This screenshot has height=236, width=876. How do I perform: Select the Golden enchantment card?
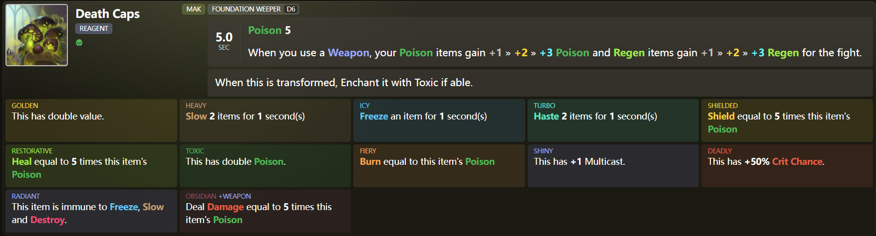click(91, 120)
